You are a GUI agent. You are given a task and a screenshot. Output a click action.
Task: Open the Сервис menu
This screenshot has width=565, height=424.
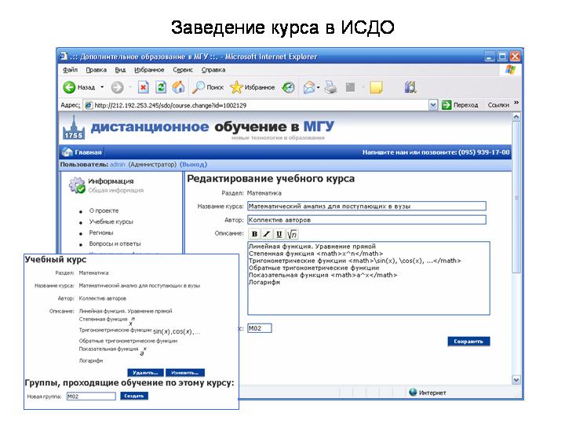183,70
